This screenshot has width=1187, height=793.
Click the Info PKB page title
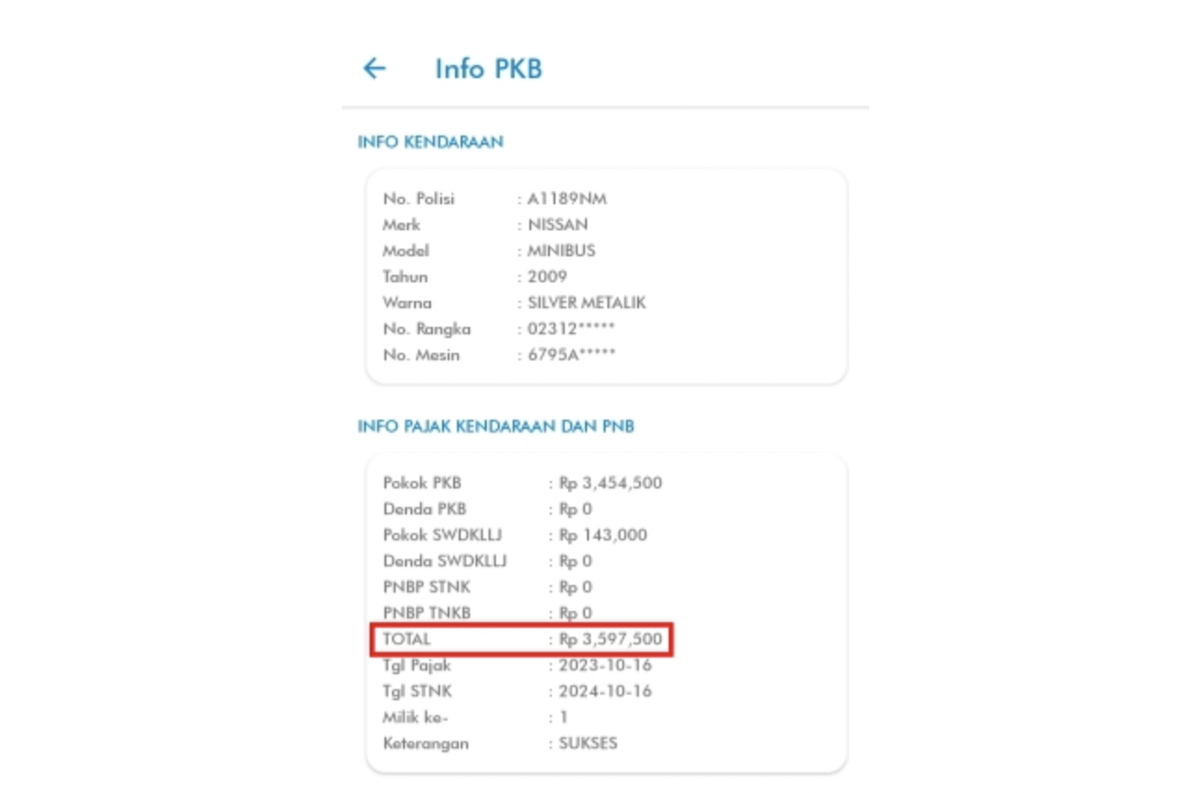point(488,68)
